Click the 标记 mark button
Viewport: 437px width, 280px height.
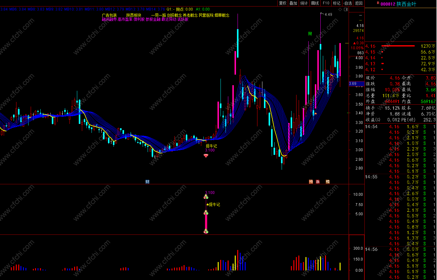337,3
